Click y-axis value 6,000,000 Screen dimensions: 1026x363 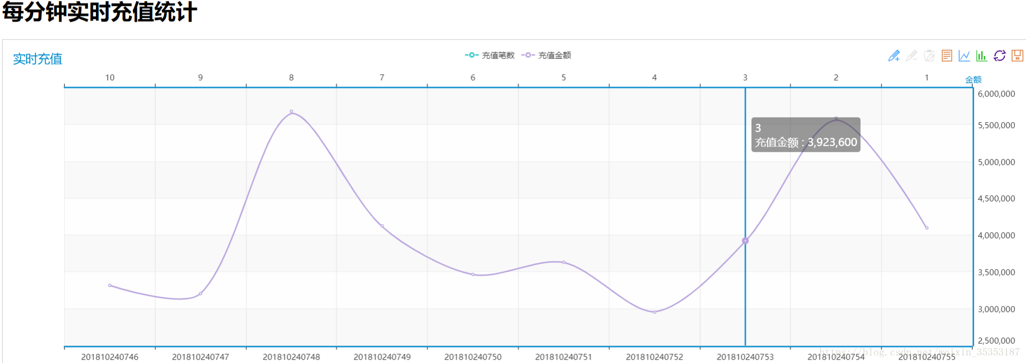996,94
